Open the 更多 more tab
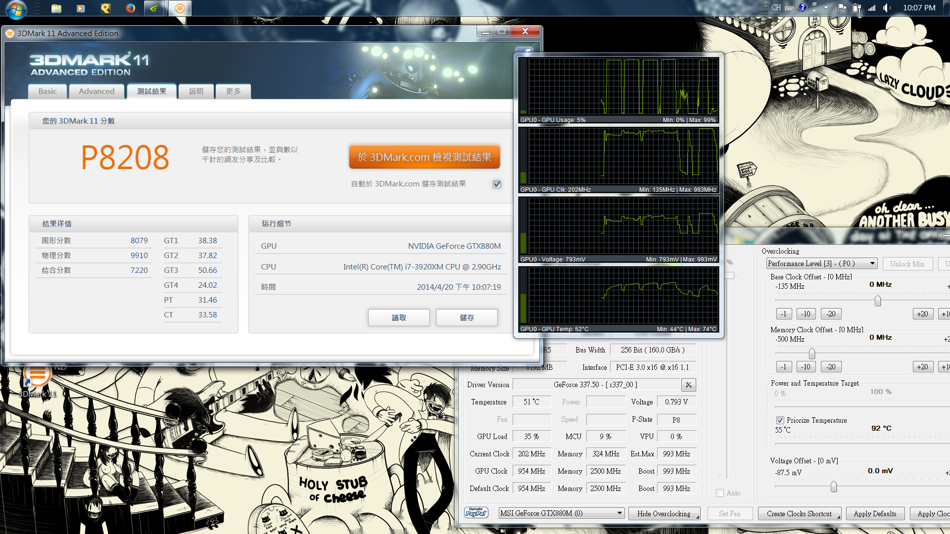This screenshot has width=950, height=534. [233, 91]
